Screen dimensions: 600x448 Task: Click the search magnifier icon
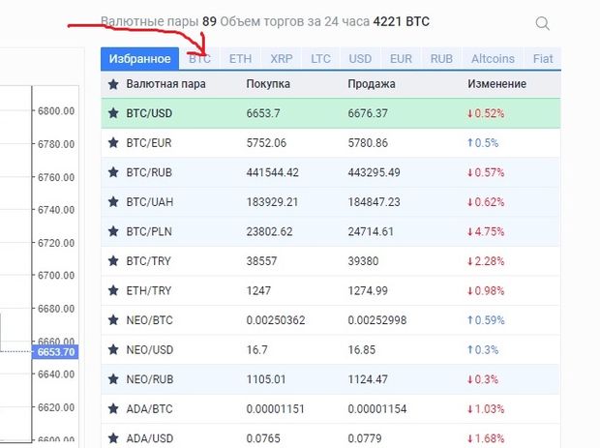click(542, 23)
